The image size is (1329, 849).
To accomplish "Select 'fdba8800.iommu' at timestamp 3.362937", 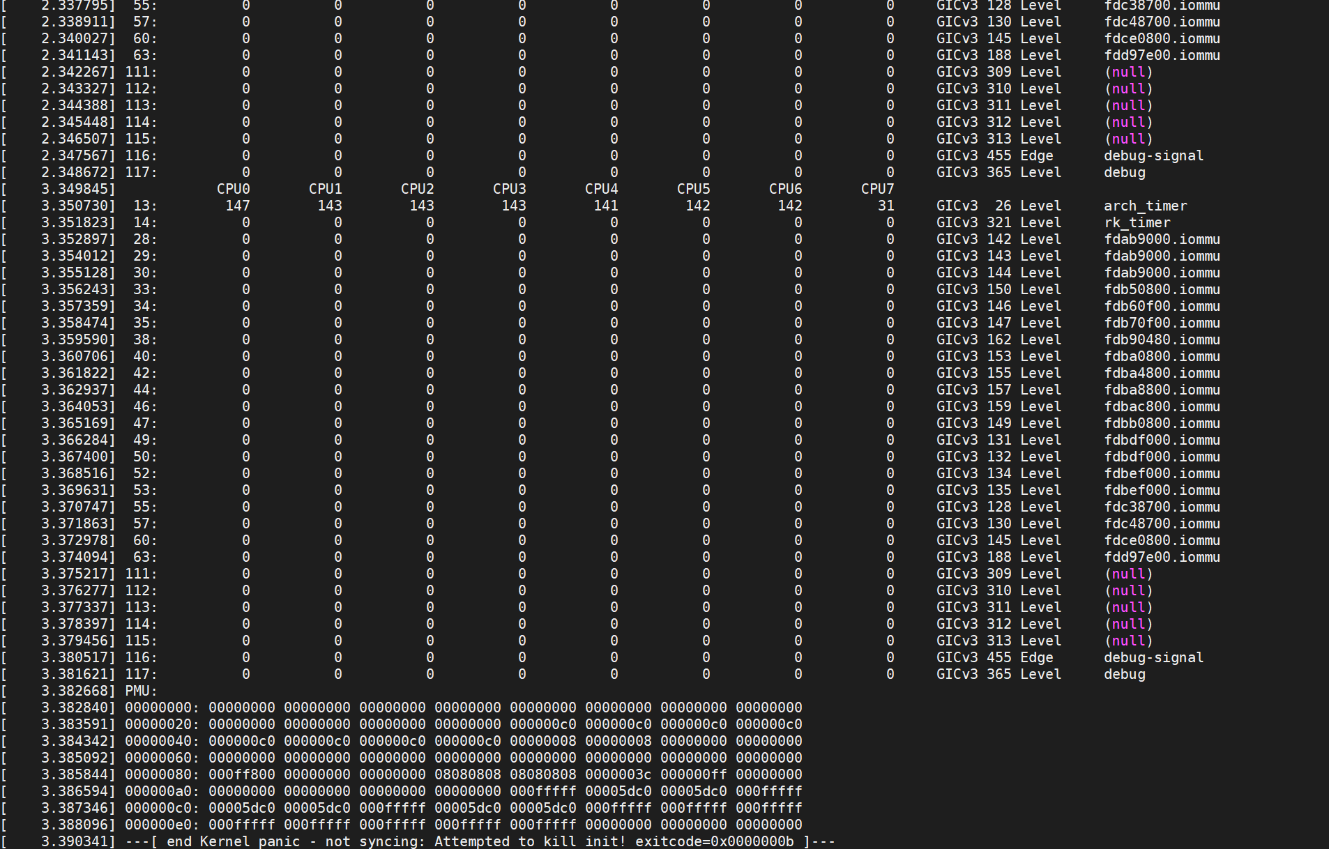I will 1162,390.
